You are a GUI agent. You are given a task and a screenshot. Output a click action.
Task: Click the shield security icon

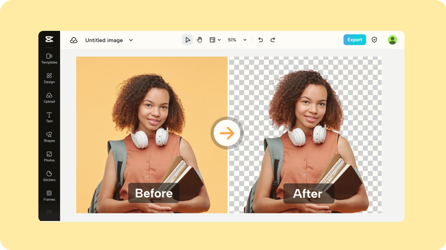(374, 40)
